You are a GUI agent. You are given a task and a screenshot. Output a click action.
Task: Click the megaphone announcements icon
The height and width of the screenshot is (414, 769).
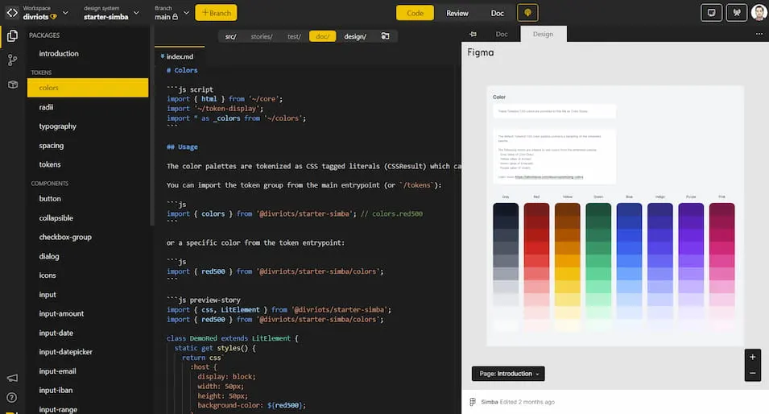pyautogui.click(x=12, y=378)
